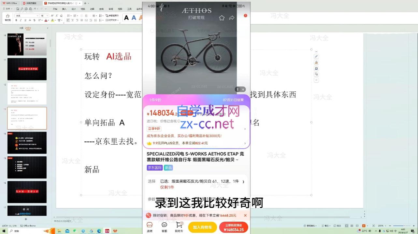Click the text 新品 on slide
Viewport: 418px width, 234px height.
point(92,170)
